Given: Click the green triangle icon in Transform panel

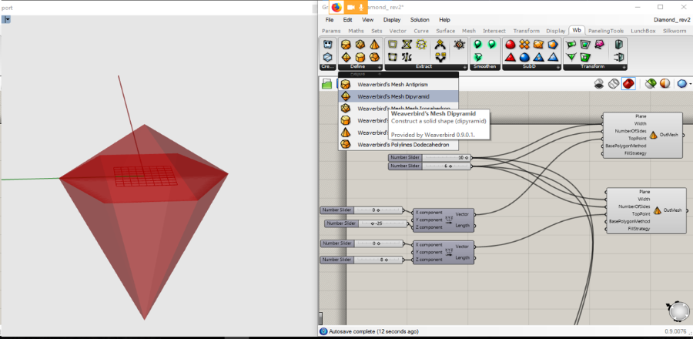Looking at the screenshot, I should click(x=571, y=57).
